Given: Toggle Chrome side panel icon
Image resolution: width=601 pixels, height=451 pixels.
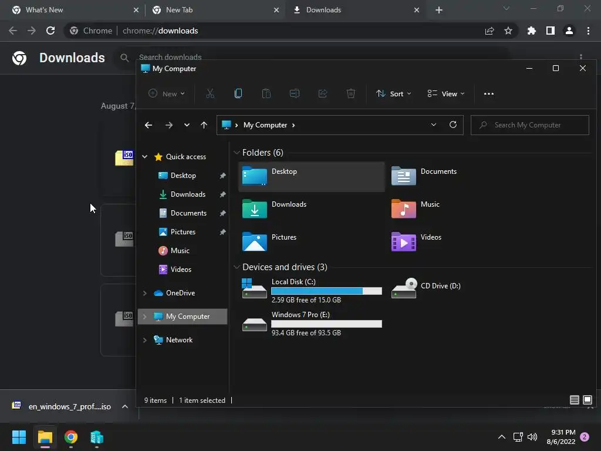Looking at the screenshot, I should (x=551, y=31).
